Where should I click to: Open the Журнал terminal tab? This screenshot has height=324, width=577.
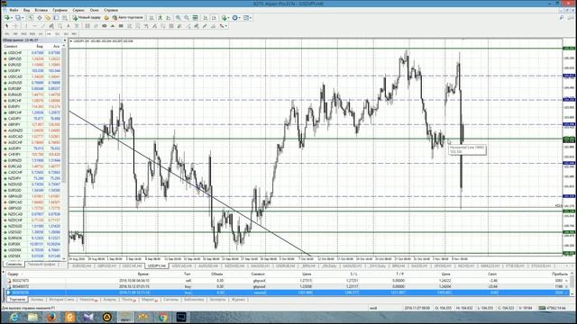[x=238, y=300]
